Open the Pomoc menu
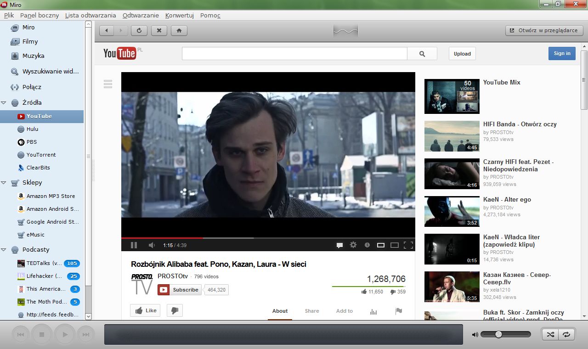The height and width of the screenshot is (349, 588). coord(210,15)
